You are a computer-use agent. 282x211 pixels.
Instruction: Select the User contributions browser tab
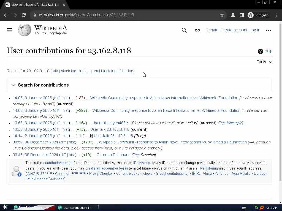(x=35, y=5)
